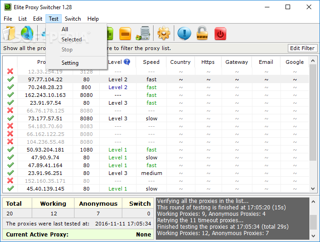Click log line 'Retrying the 11 timeout proxies...'
This screenshot has height=242, width=320.
coord(200,220)
